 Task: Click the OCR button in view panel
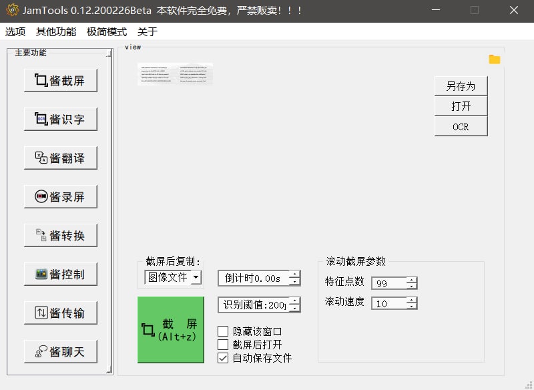[461, 127]
